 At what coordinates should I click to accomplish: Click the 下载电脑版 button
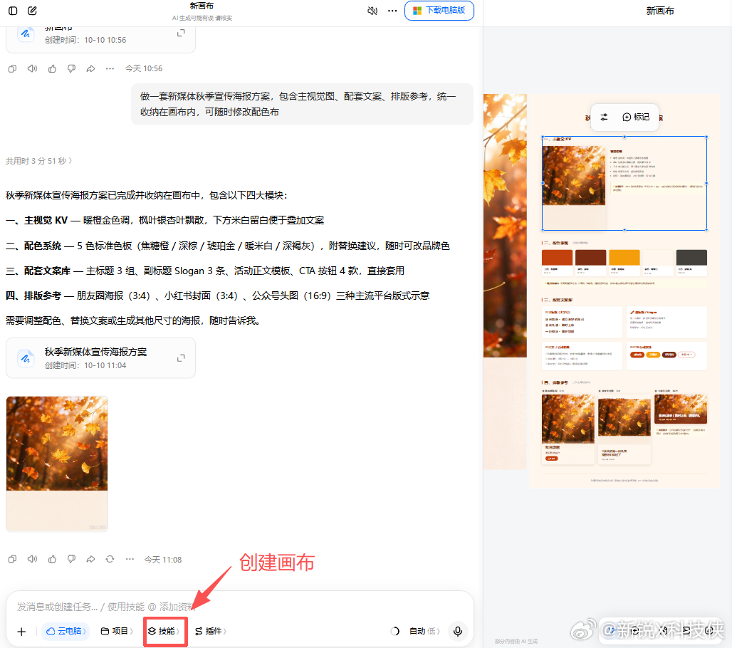pyautogui.click(x=439, y=10)
